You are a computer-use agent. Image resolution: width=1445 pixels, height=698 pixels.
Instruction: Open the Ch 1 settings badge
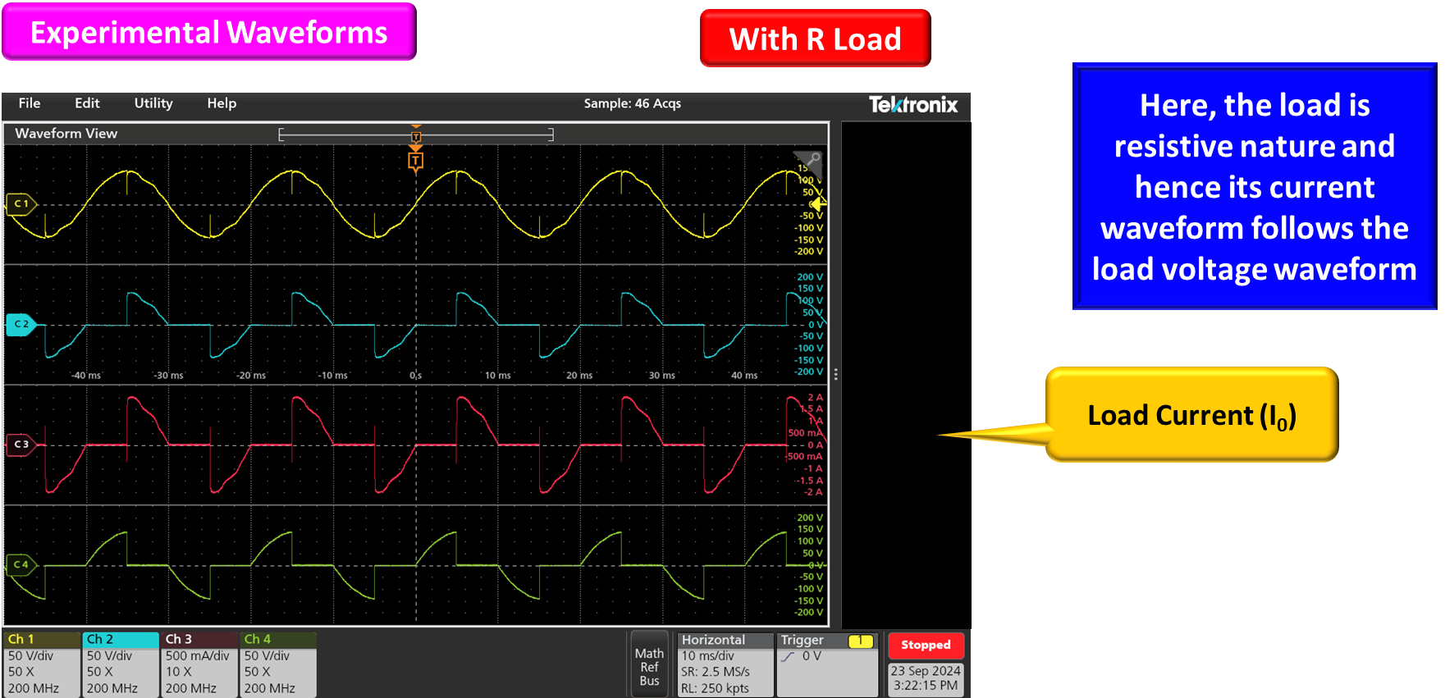point(41,664)
